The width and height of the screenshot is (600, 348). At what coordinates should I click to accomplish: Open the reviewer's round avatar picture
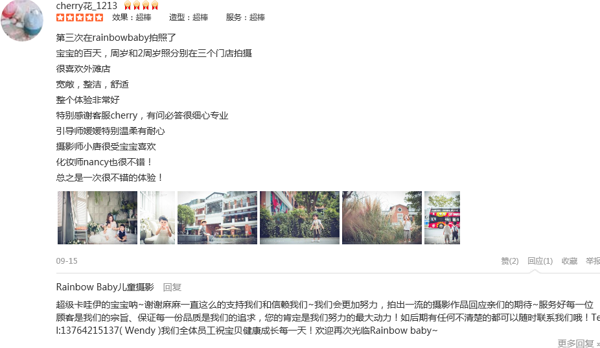pos(22,19)
